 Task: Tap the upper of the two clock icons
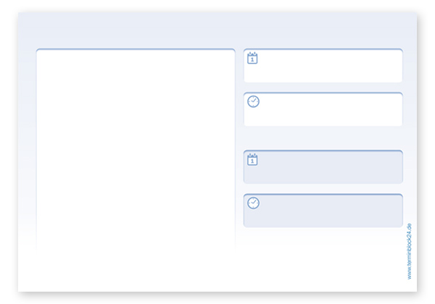[x=253, y=101]
